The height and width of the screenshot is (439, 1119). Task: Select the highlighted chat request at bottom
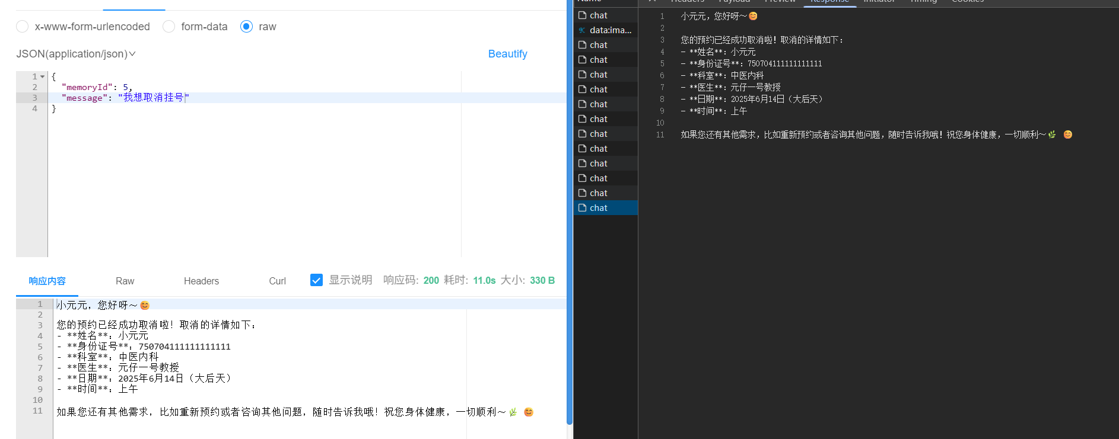pyautogui.click(x=598, y=208)
